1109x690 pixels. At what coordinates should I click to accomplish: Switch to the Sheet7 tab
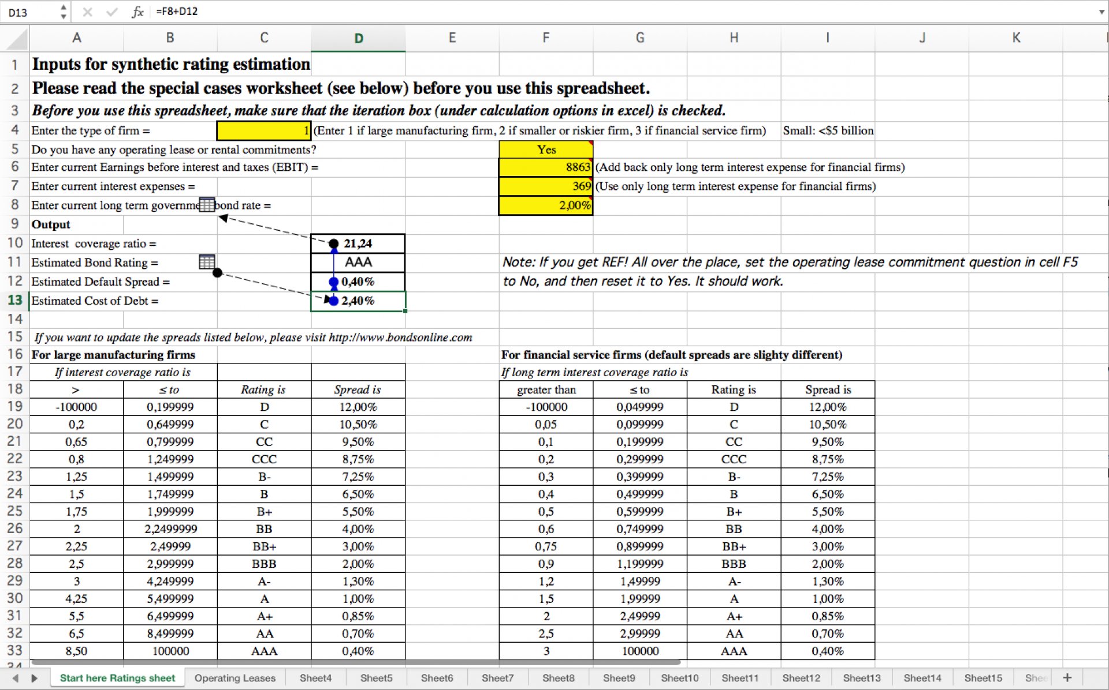[497, 678]
